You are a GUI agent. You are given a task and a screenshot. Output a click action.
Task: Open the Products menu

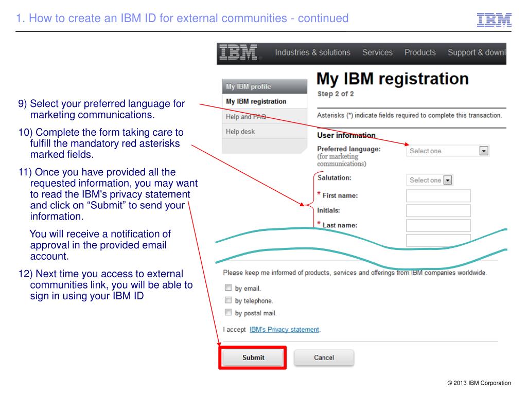pyautogui.click(x=420, y=52)
